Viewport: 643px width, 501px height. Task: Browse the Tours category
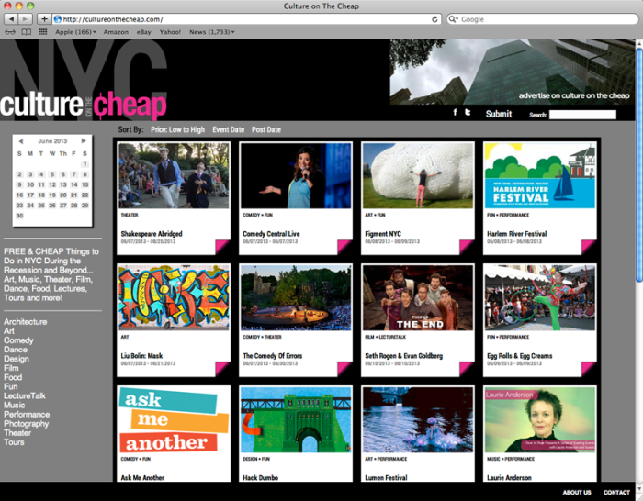[14, 442]
